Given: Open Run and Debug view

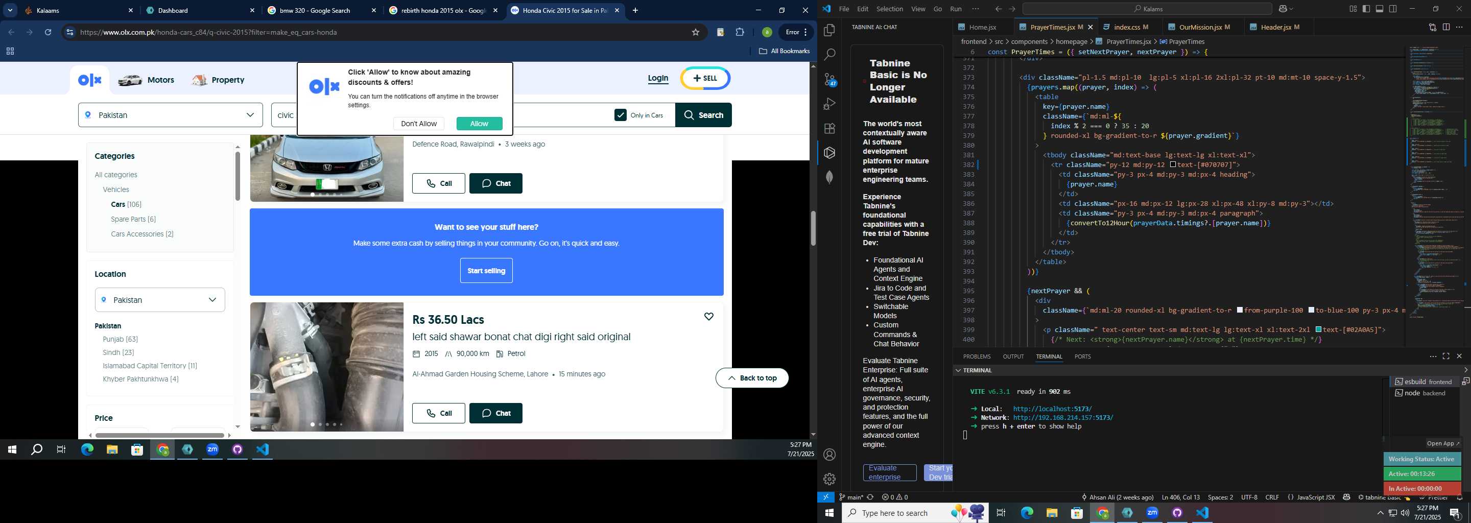Looking at the screenshot, I should 829,104.
